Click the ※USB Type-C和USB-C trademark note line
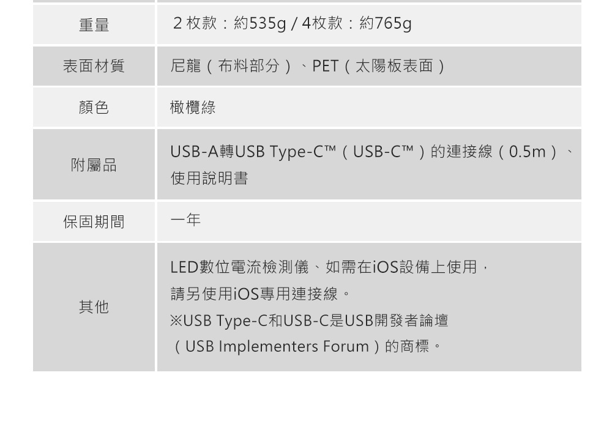 pos(309,321)
